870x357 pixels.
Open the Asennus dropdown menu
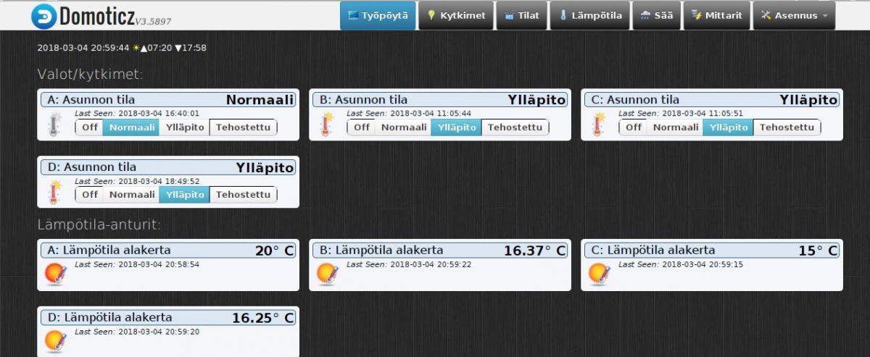point(794,15)
